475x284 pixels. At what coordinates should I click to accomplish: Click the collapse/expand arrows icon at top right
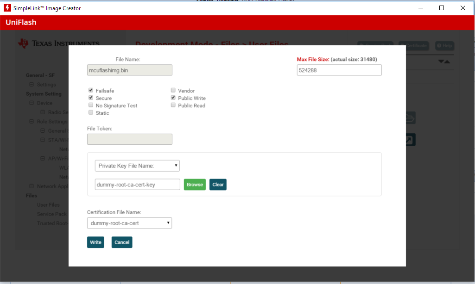(x=444, y=62)
